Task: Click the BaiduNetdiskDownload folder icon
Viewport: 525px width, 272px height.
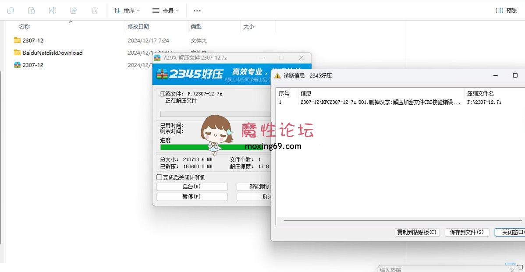Action: pos(17,53)
